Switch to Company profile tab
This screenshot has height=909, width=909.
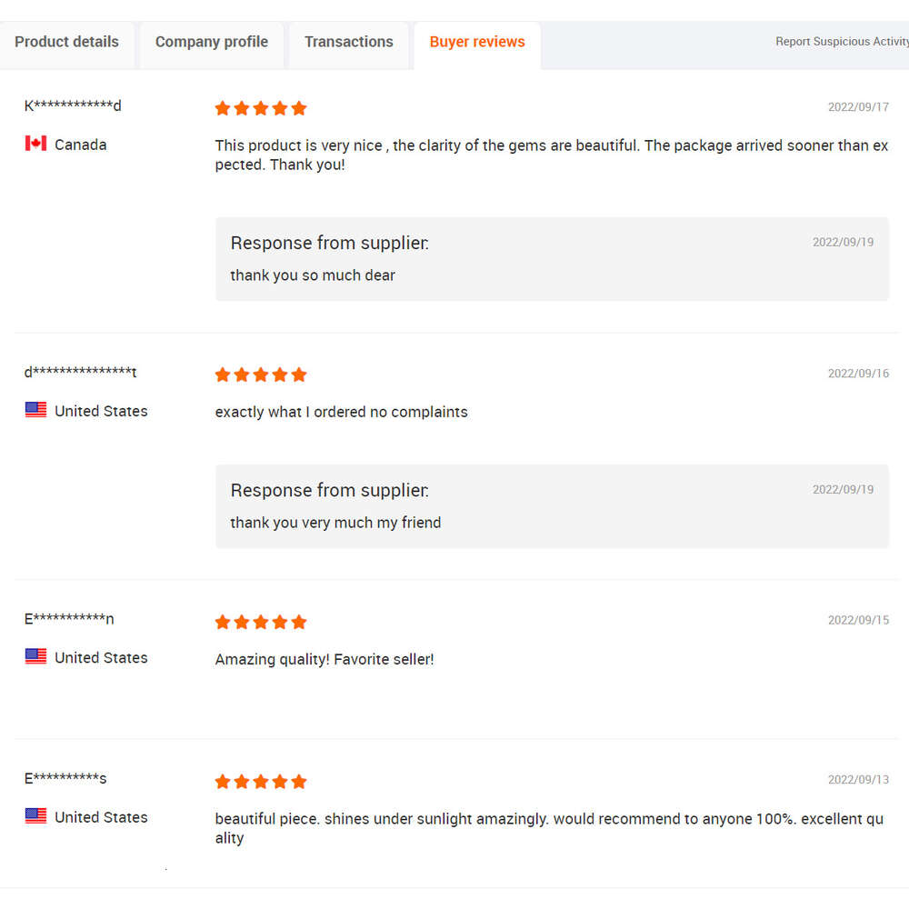pyautogui.click(x=211, y=42)
